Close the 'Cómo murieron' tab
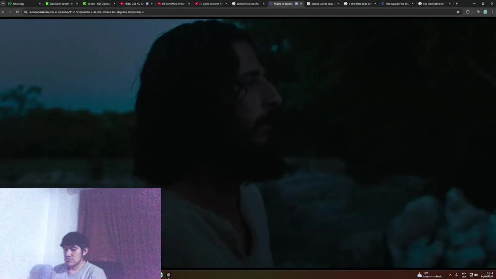Screen dimensions: 496x279 pyautogui.click(x=226, y=3)
